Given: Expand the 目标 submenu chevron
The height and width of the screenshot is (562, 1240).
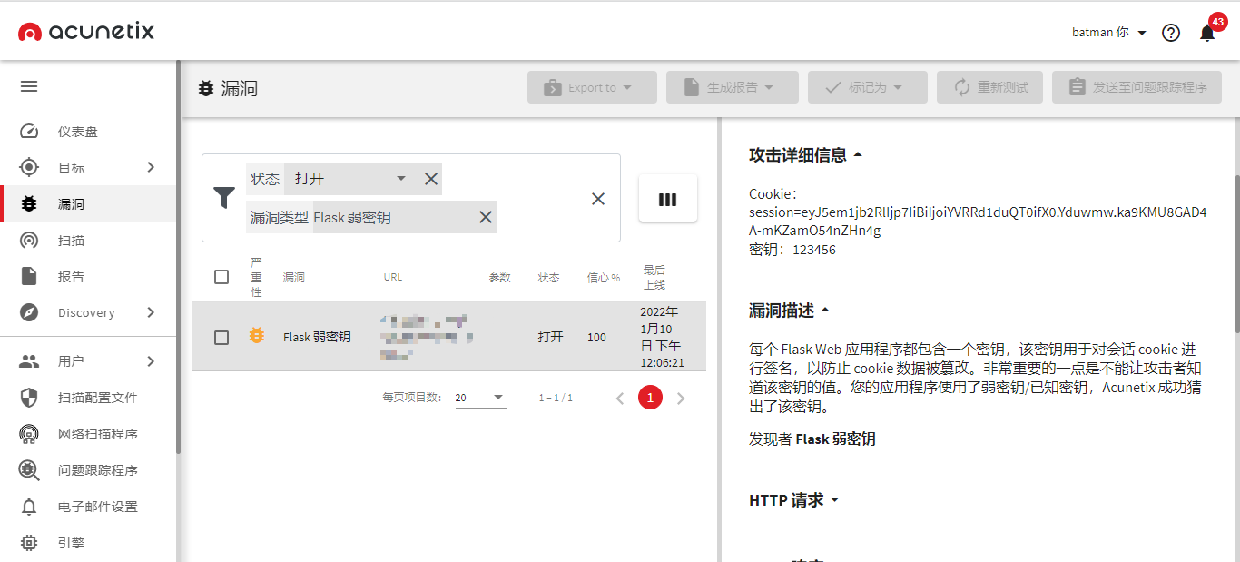Looking at the screenshot, I should (x=151, y=167).
